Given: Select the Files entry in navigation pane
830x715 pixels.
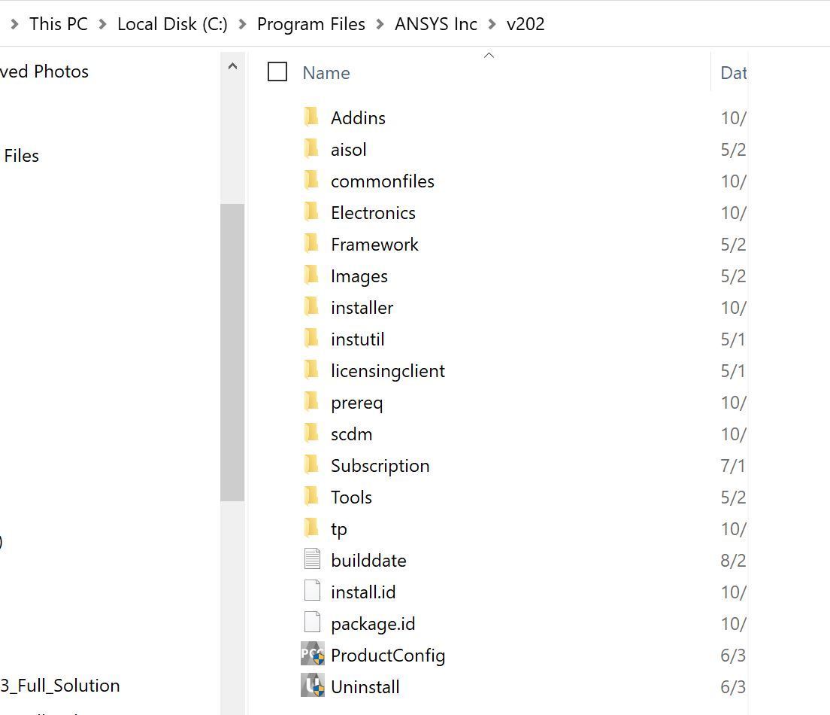Looking at the screenshot, I should [21, 156].
